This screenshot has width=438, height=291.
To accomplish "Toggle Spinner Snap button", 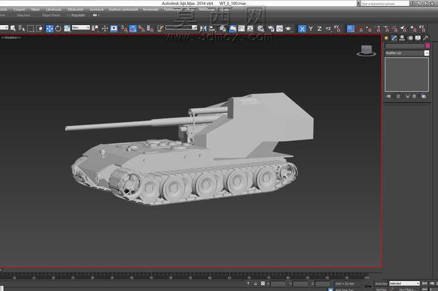I will 150,29.
